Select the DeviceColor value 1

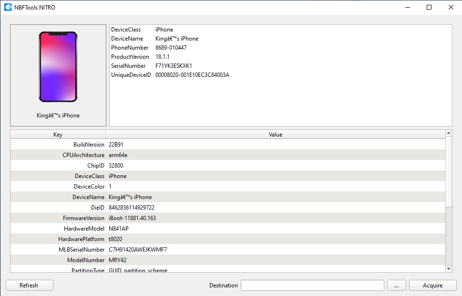click(x=110, y=187)
